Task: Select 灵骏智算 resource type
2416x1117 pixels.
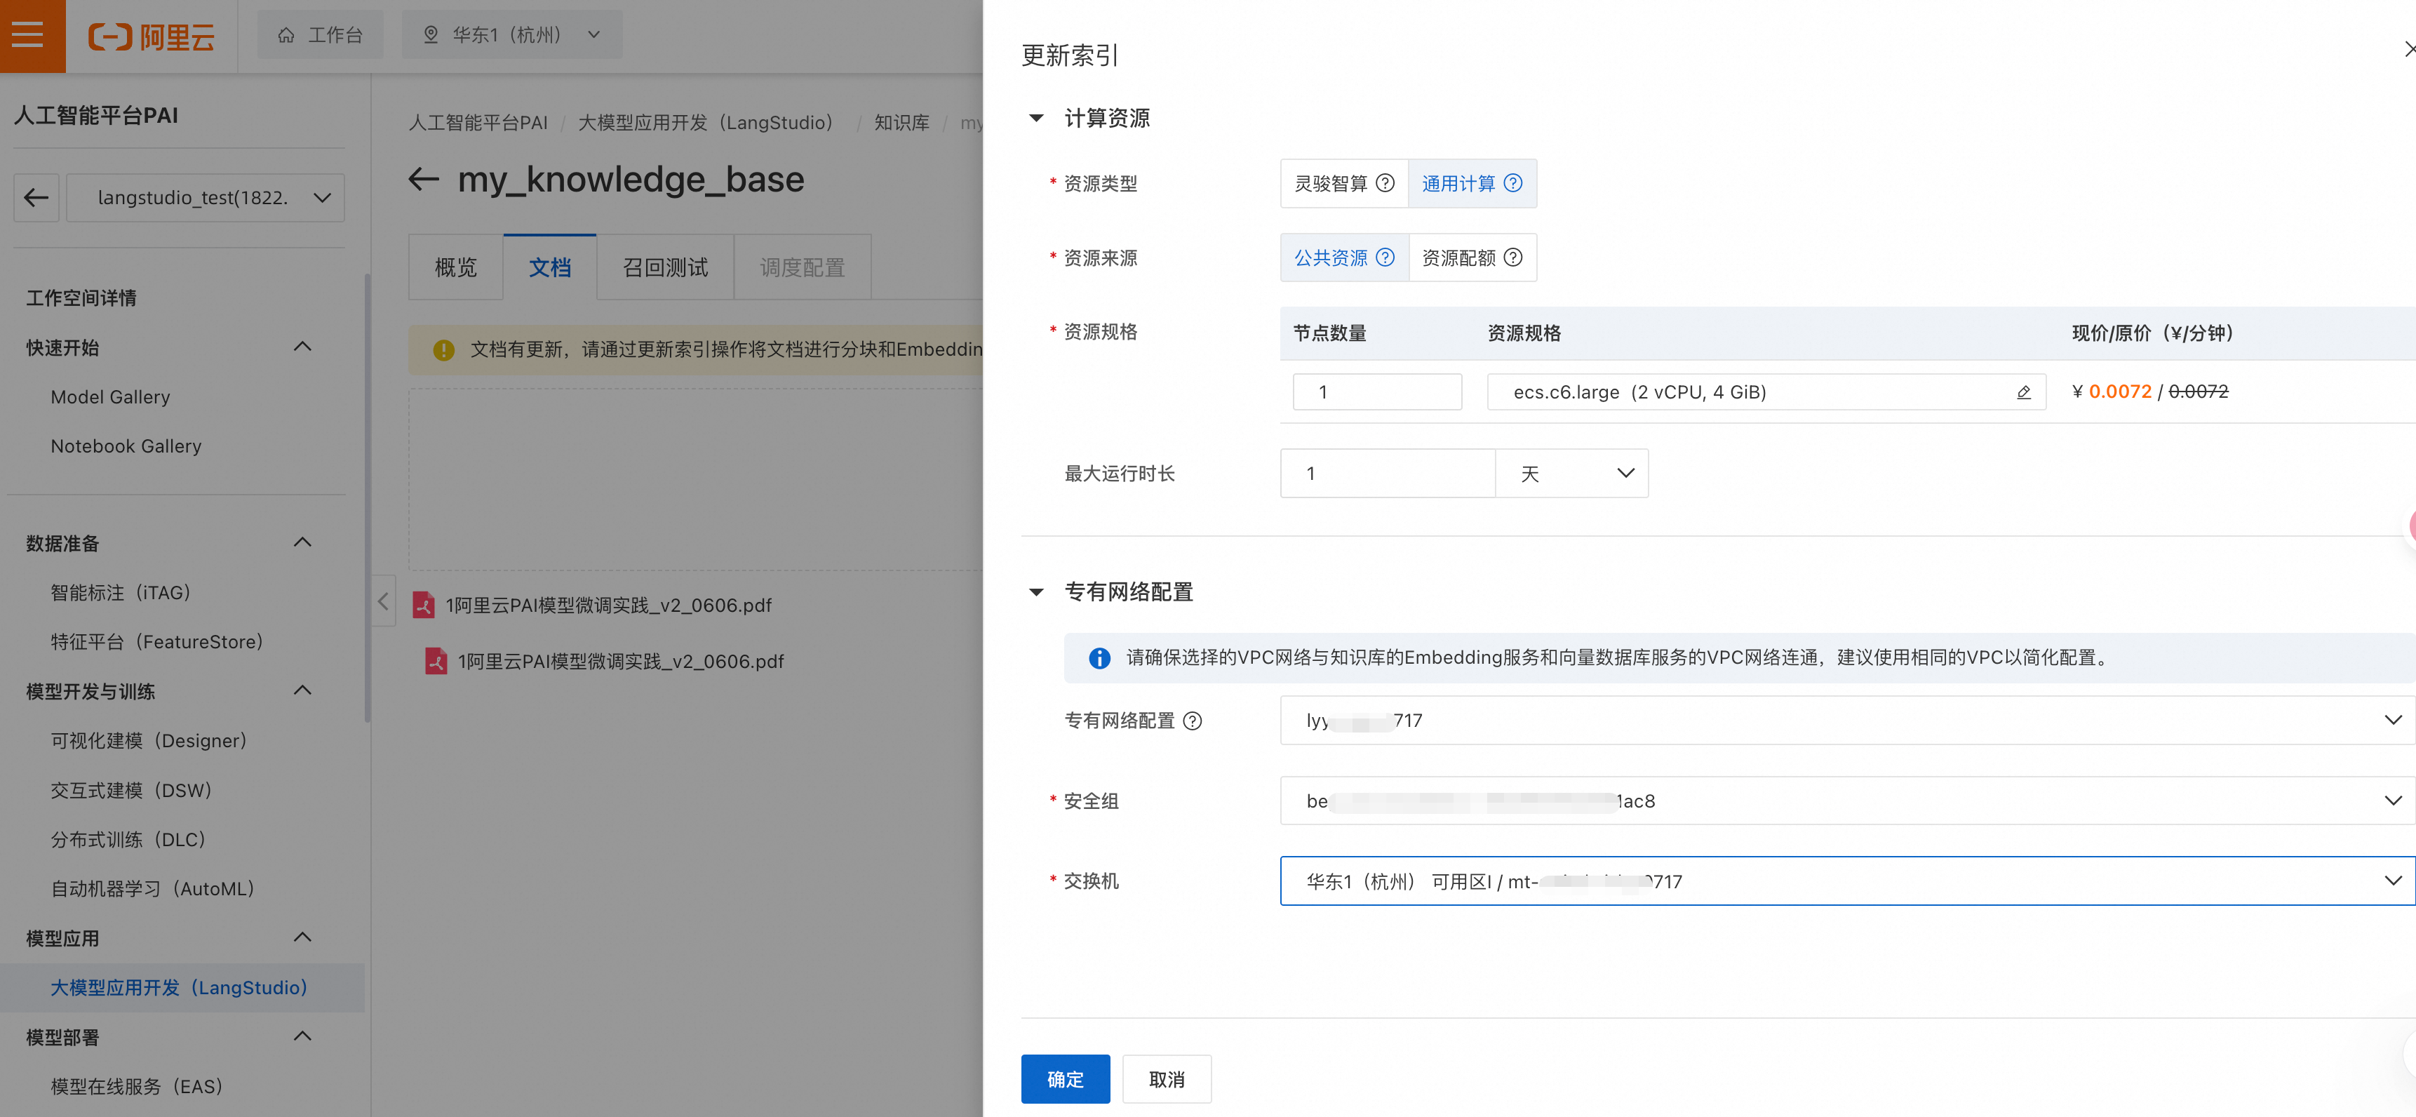Action: [x=1330, y=184]
